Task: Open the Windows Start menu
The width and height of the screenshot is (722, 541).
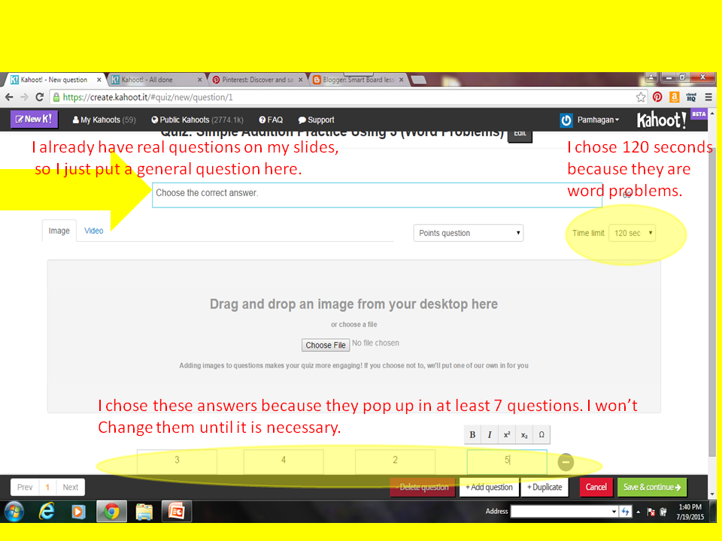Action: [14, 512]
